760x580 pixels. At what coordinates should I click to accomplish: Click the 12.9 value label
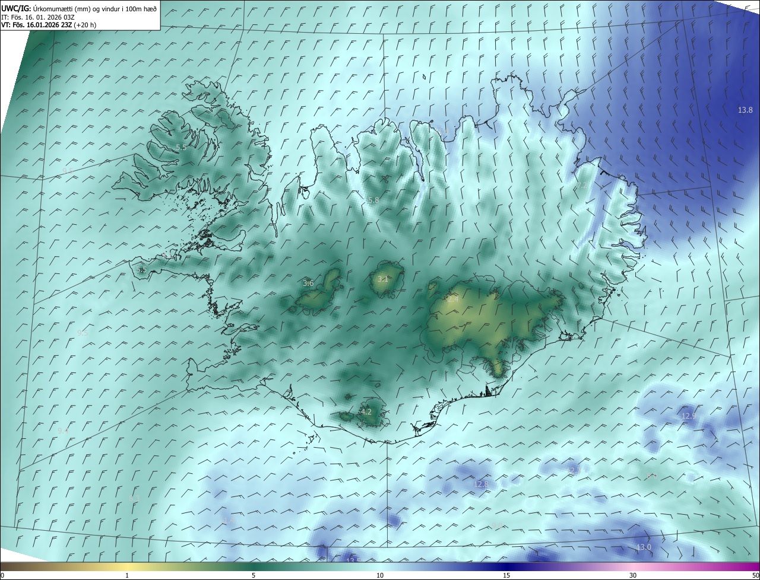coord(689,416)
